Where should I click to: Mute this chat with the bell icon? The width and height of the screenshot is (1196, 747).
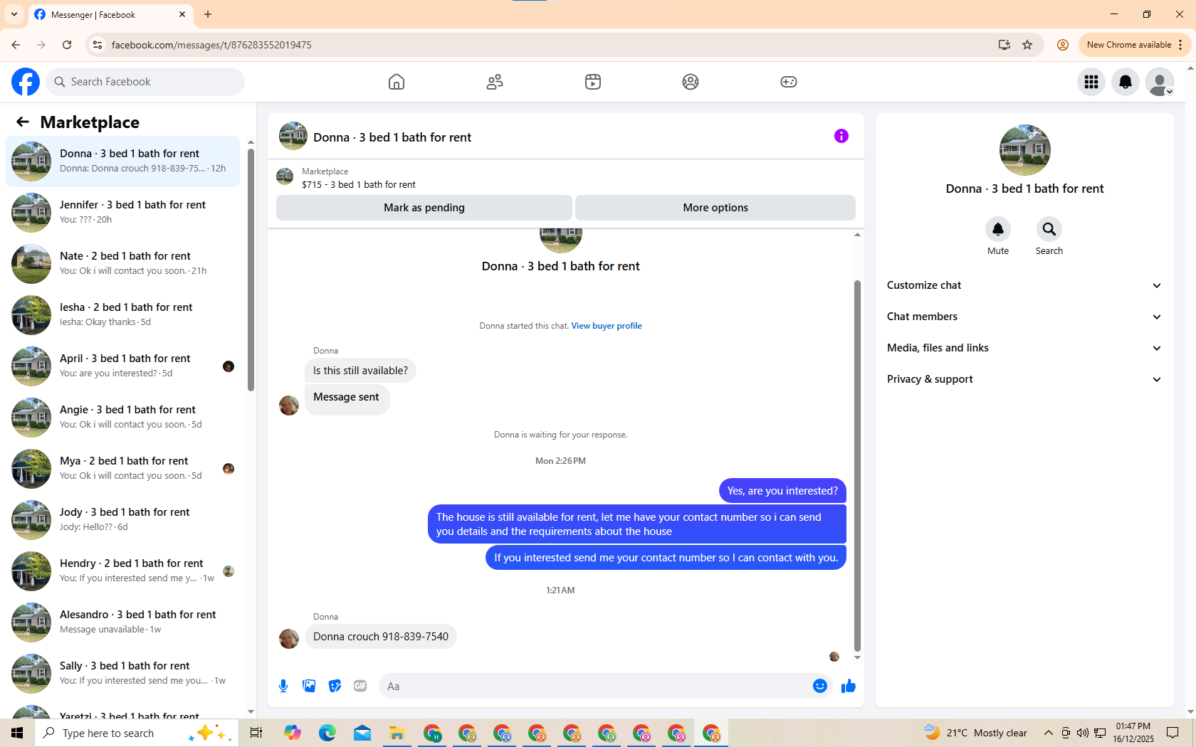point(998,229)
